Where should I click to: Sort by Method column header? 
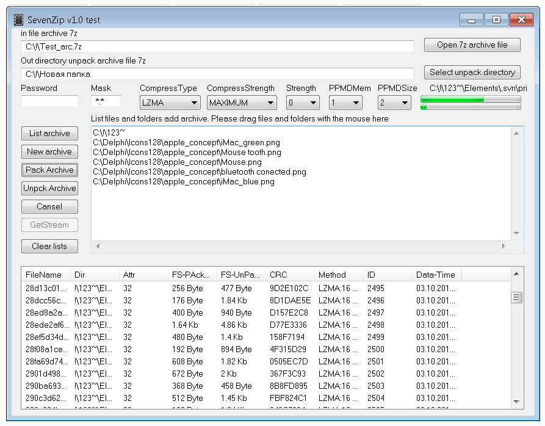[339, 275]
